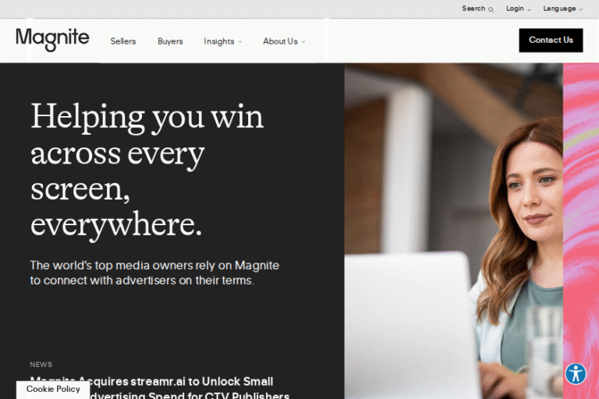
Task: Go to the Sellers page
Action: (x=123, y=41)
